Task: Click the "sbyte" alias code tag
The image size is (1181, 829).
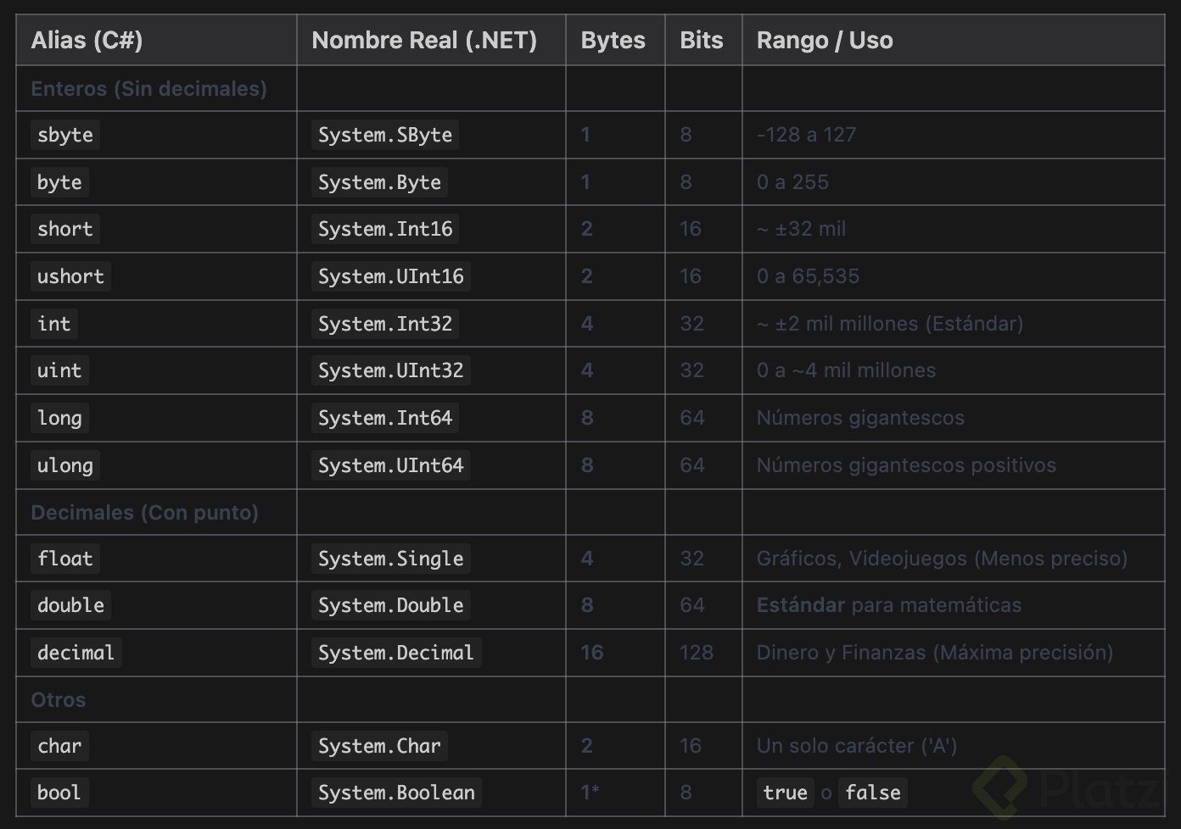Action: pos(65,135)
